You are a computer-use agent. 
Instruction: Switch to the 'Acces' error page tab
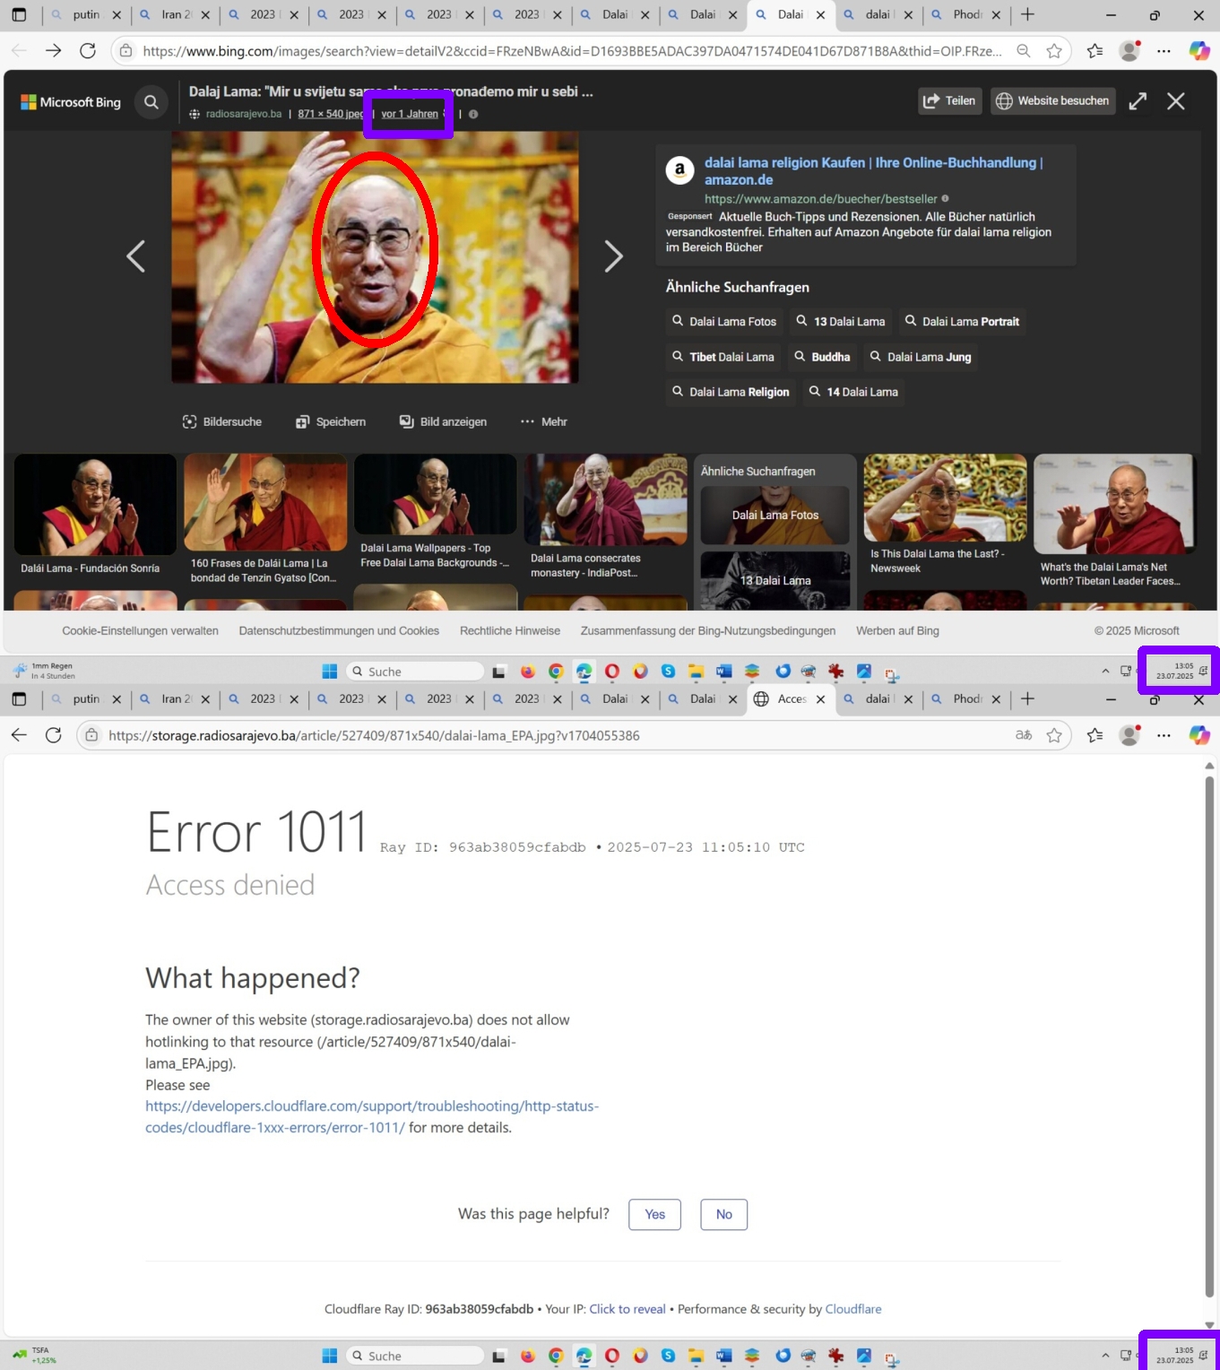pyautogui.click(x=791, y=699)
